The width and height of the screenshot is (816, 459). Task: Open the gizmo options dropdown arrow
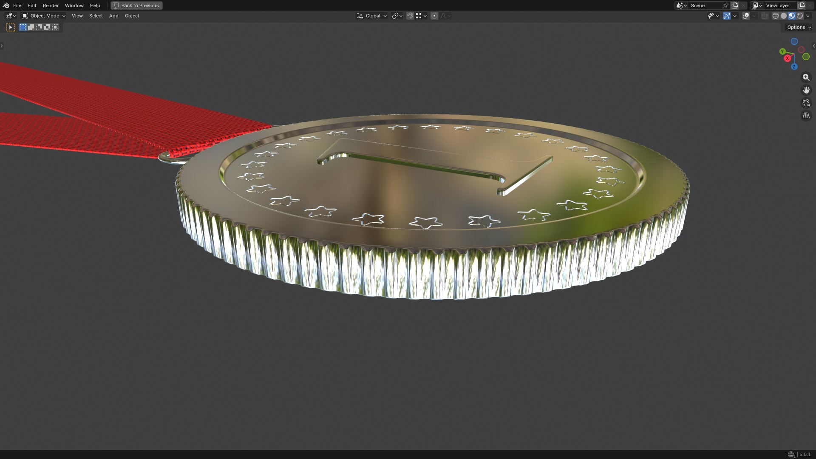coord(735,16)
